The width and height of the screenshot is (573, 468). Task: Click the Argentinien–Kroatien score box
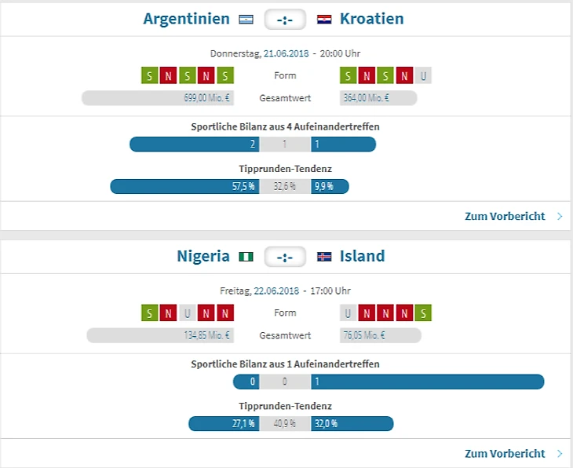point(285,20)
